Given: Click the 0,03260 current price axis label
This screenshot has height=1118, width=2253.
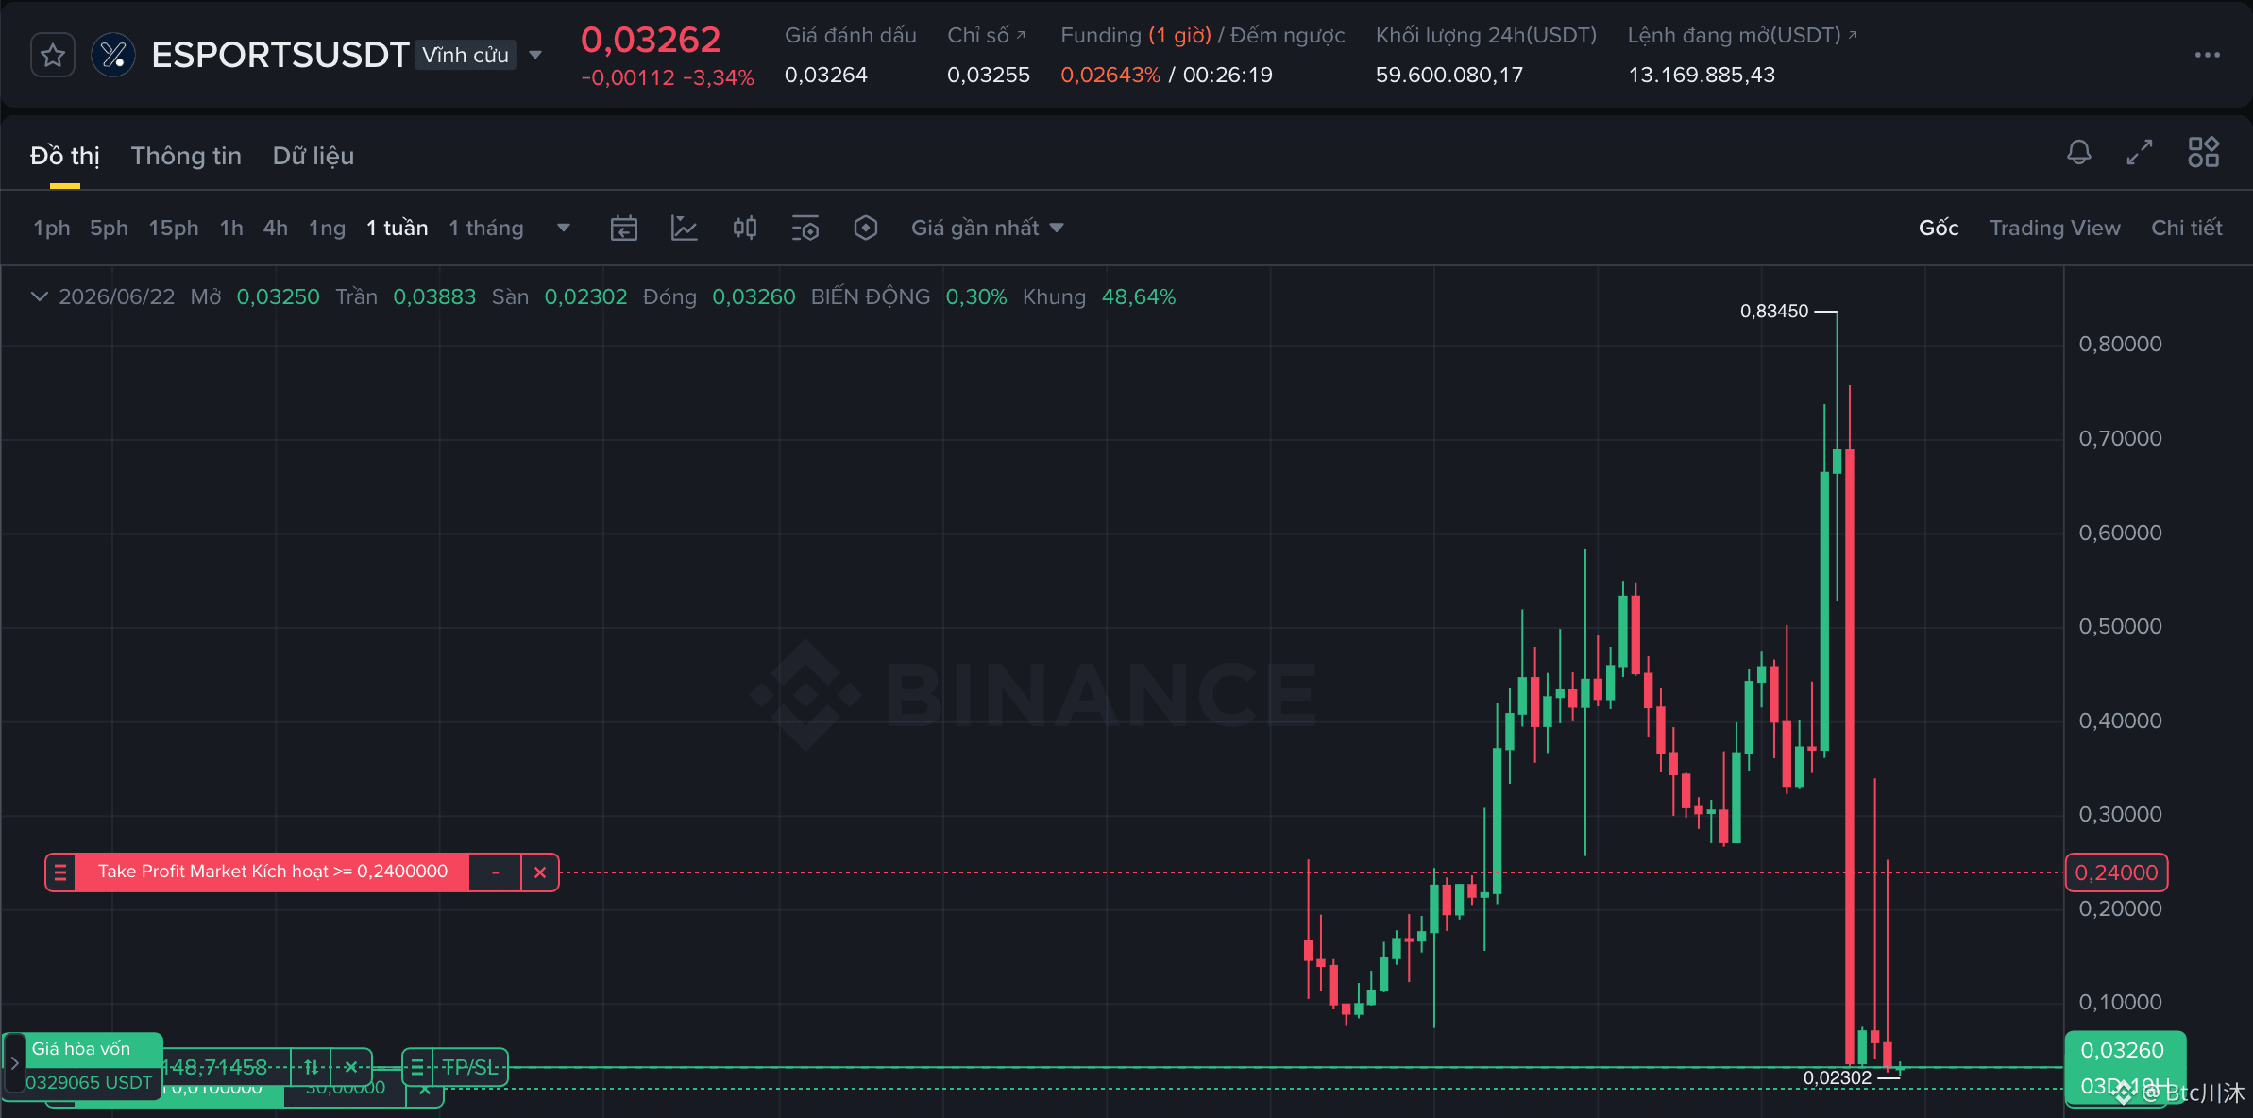Looking at the screenshot, I should click(2122, 1050).
